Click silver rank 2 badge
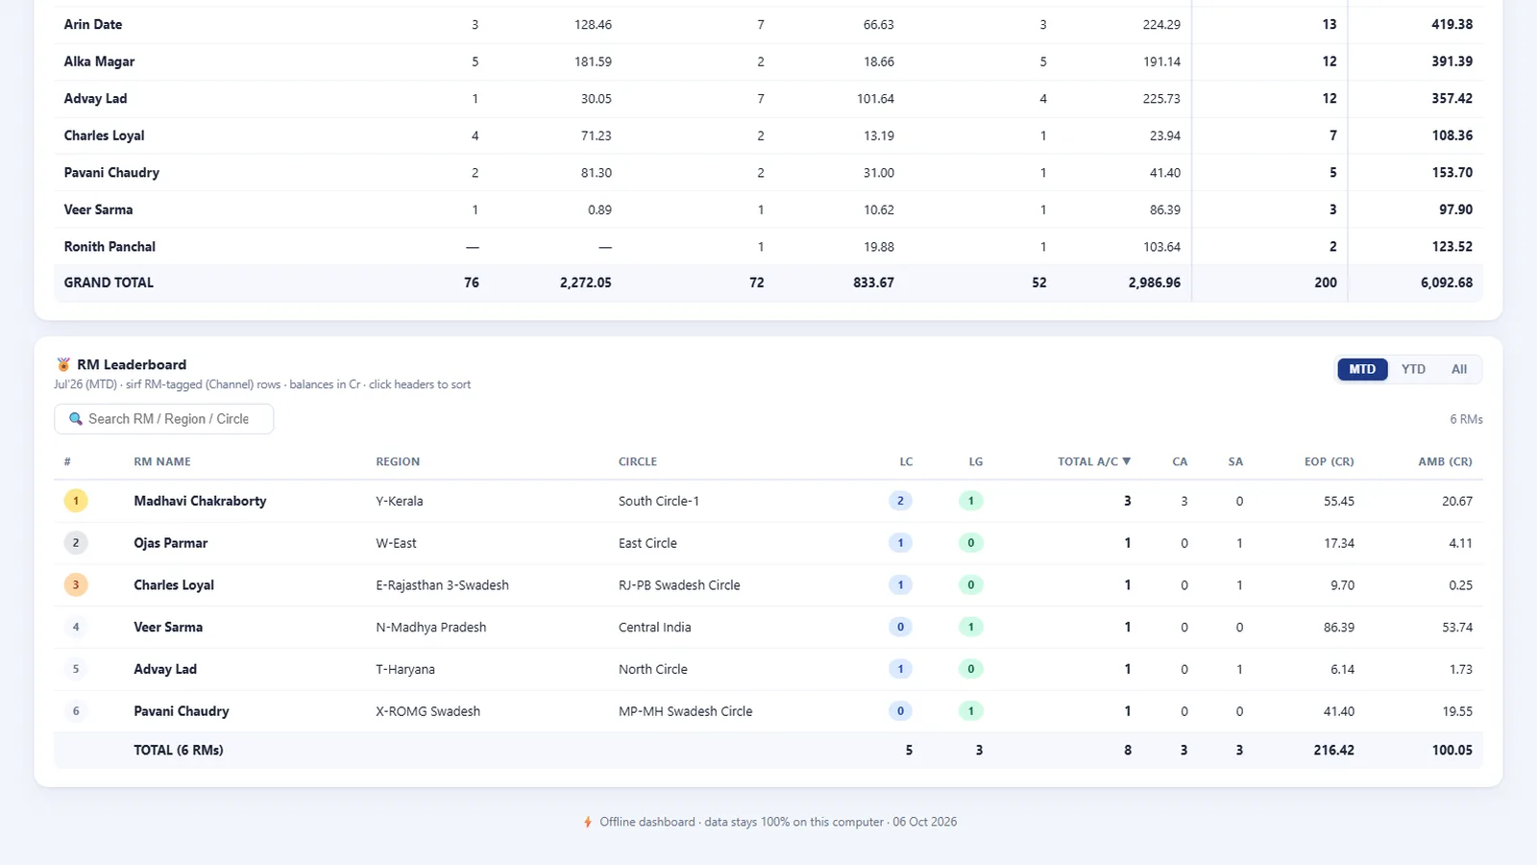 (x=76, y=543)
